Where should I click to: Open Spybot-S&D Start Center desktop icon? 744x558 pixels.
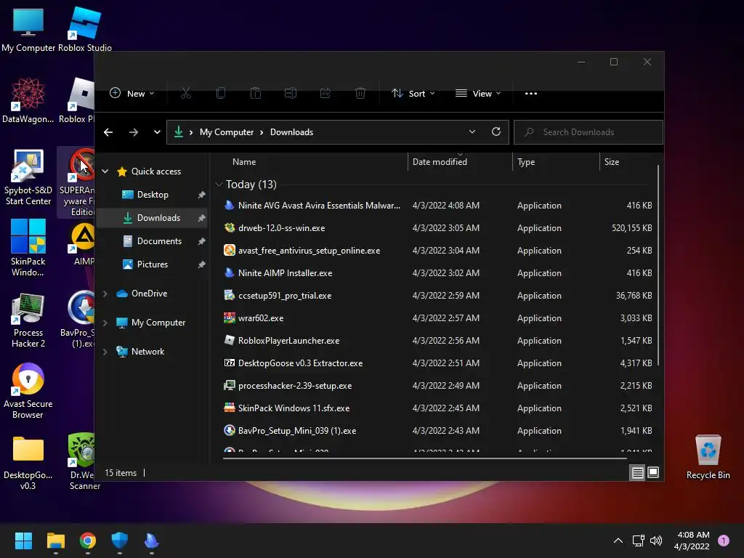pos(28,177)
